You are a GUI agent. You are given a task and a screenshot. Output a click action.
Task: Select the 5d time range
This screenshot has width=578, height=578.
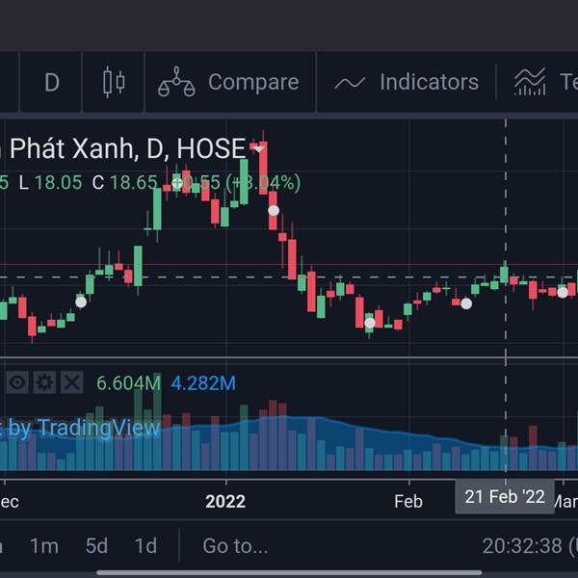pos(96,545)
